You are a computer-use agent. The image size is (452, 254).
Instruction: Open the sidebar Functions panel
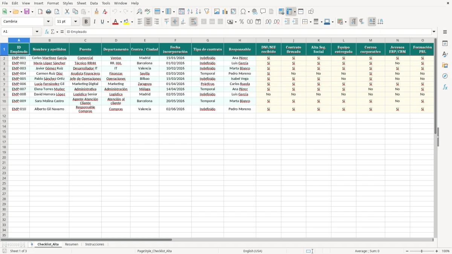point(445,87)
